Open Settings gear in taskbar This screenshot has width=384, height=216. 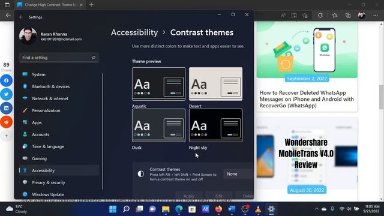pyautogui.click(x=271, y=209)
